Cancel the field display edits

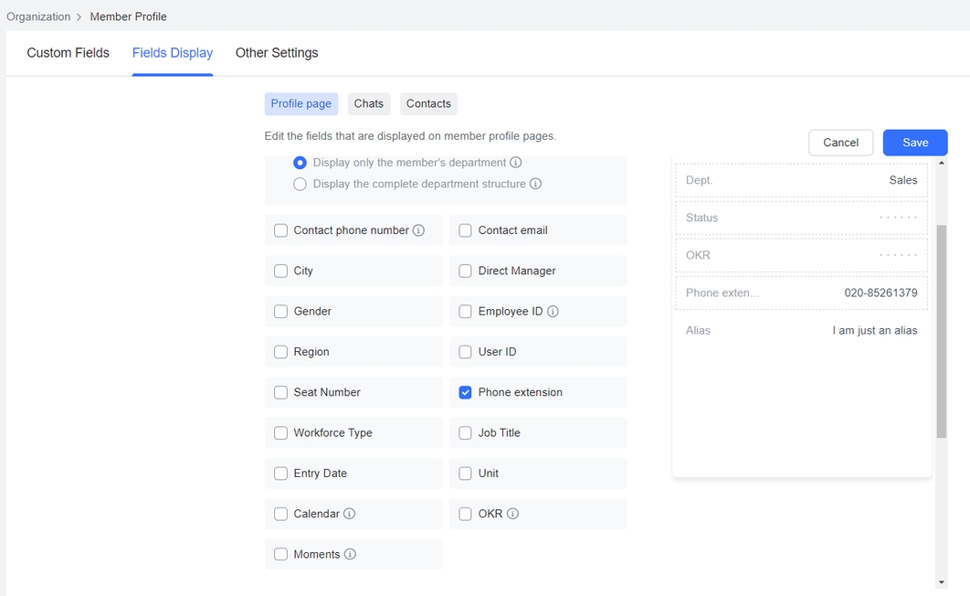point(840,143)
